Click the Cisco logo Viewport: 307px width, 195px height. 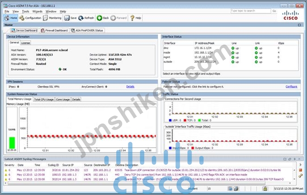[x=290, y=16]
